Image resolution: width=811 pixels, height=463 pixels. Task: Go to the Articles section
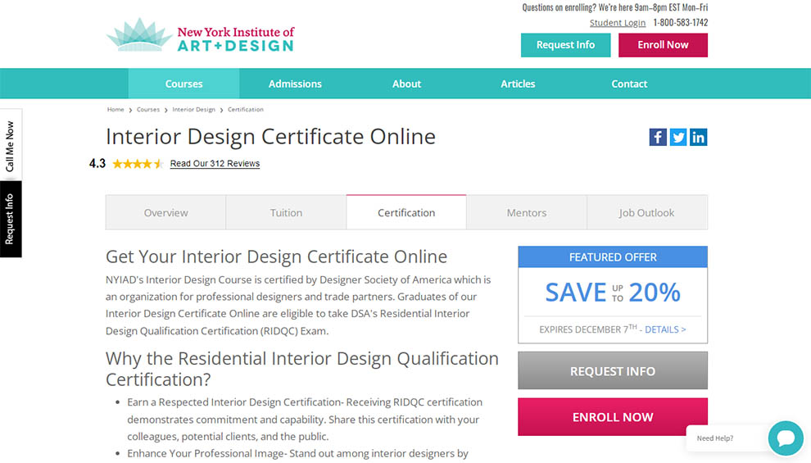518,84
